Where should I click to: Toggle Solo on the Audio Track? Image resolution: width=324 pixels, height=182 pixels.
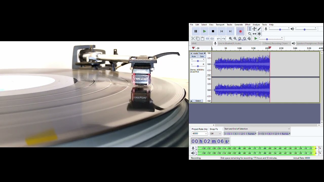tap(202, 56)
